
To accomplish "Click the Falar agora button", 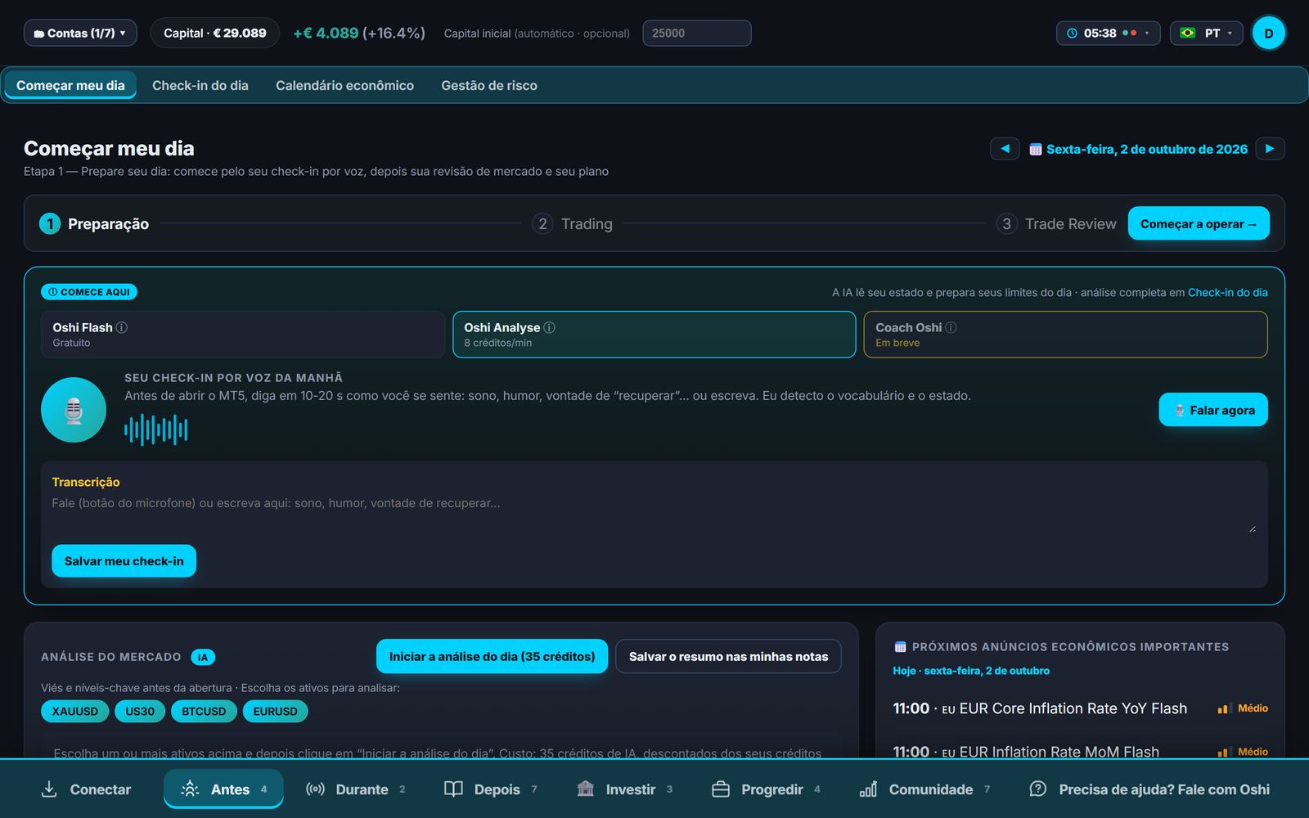I will click(x=1213, y=410).
